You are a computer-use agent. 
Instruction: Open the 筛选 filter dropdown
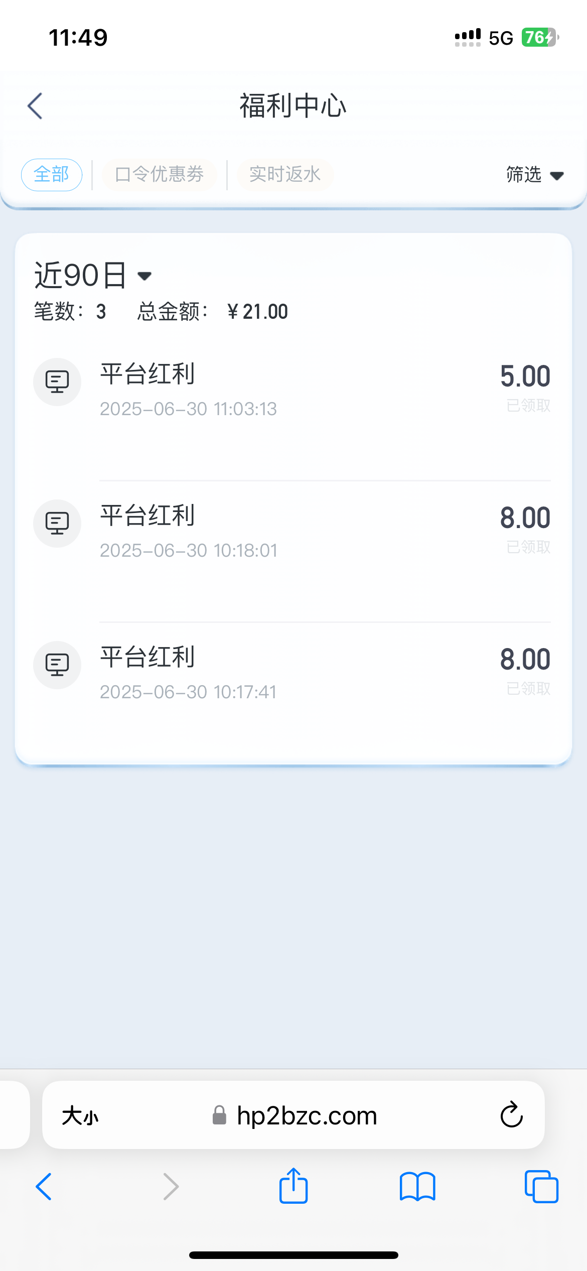(x=535, y=175)
